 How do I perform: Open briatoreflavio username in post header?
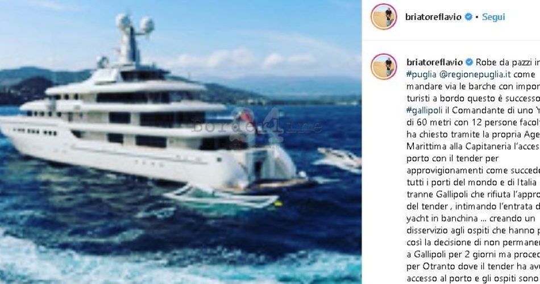click(433, 17)
